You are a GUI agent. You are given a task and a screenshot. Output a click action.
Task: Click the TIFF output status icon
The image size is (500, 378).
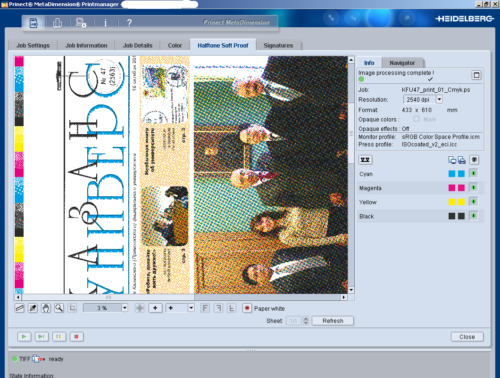point(39,359)
